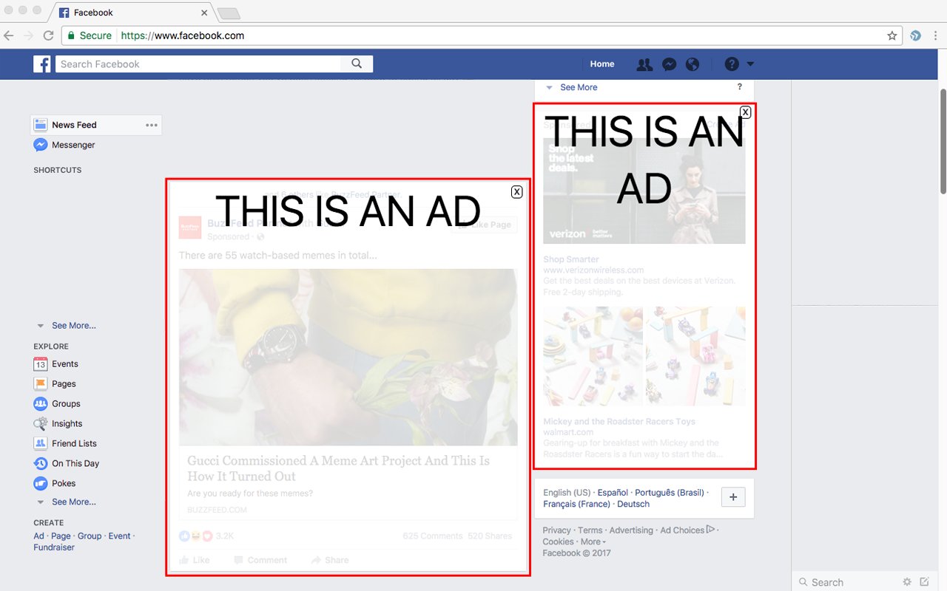Click inside the Search Facebook field
947x591 pixels.
click(185, 64)
